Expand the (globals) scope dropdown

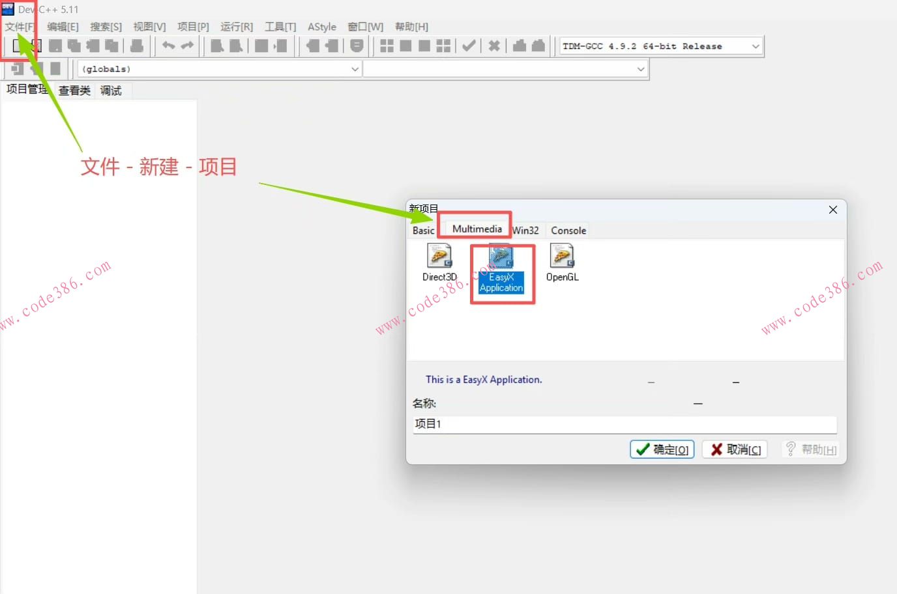pyautogui.click(x=355, y=69)
